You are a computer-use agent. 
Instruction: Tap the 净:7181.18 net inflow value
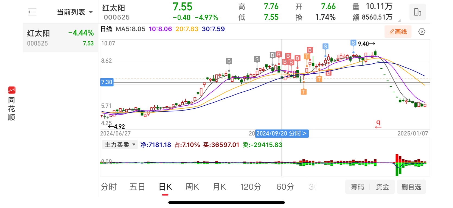156,145
